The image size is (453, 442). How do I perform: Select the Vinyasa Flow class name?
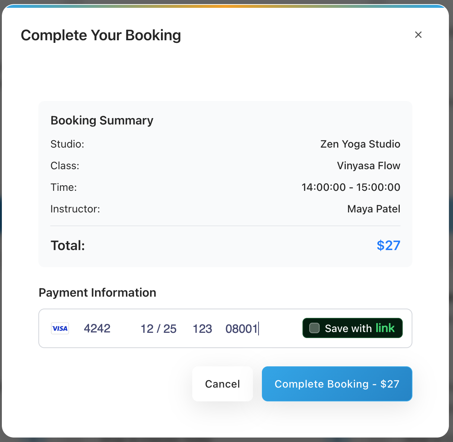coord(368,165)
